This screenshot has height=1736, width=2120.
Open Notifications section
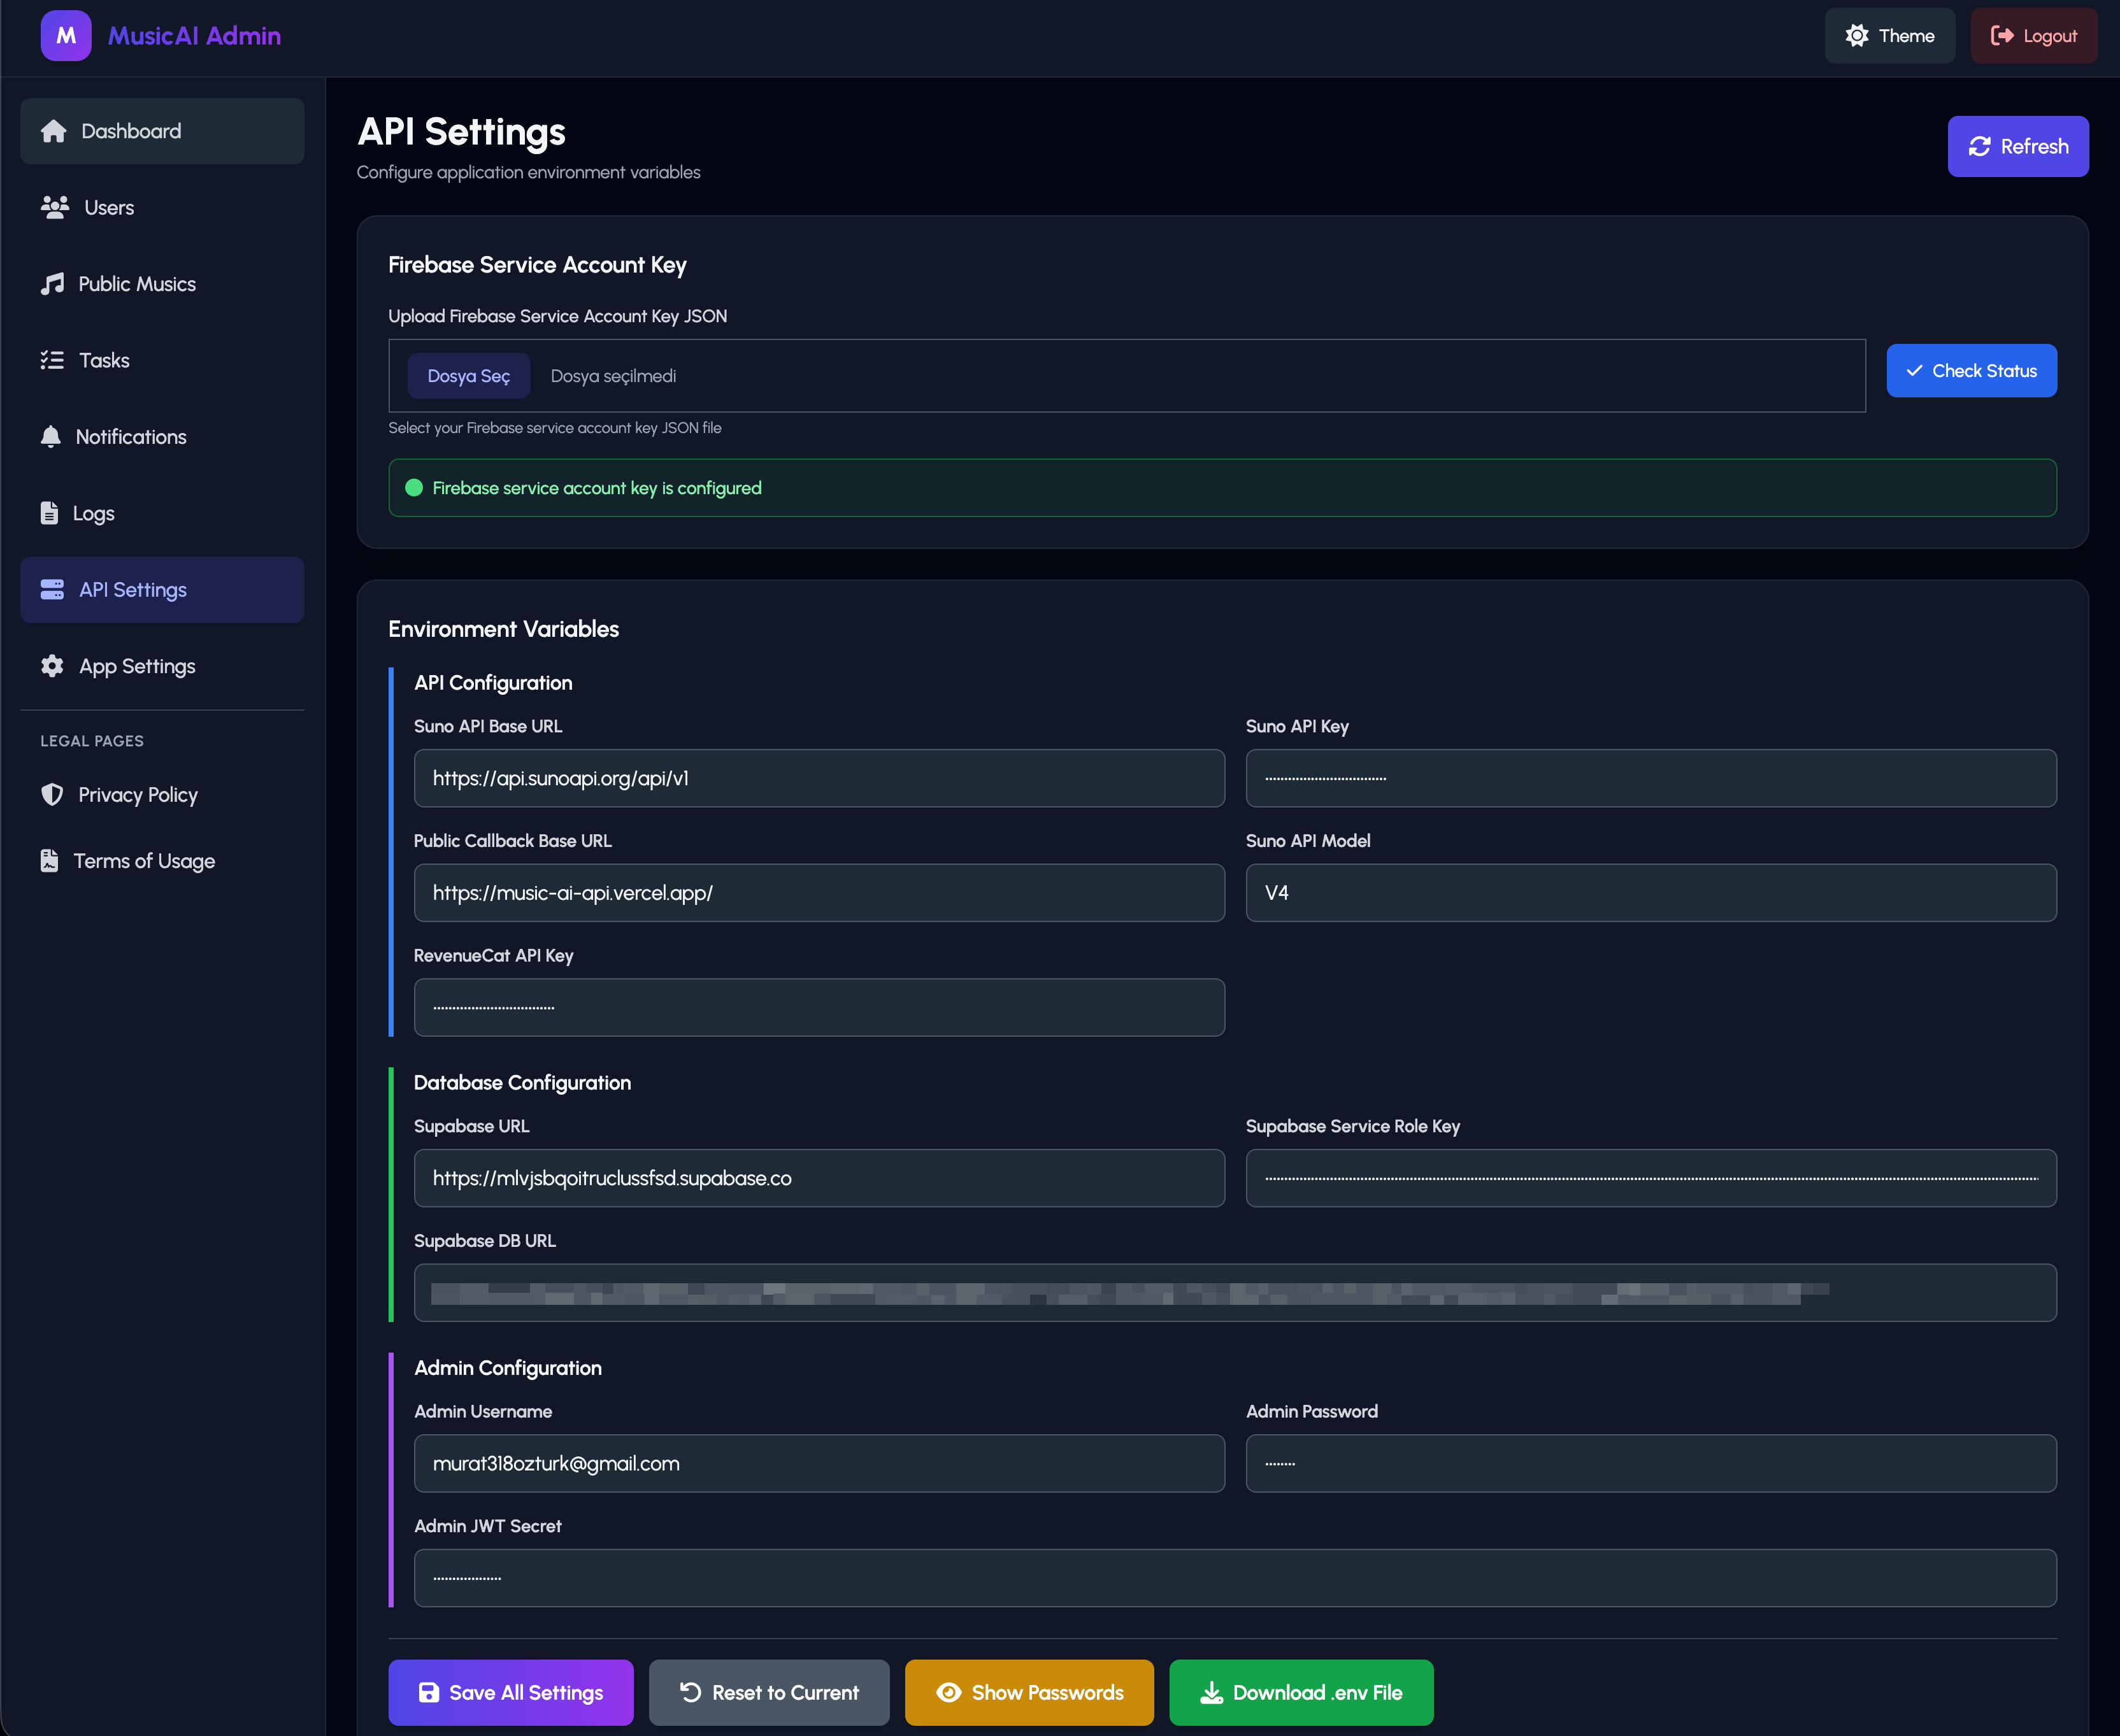[x=162, y=437]
